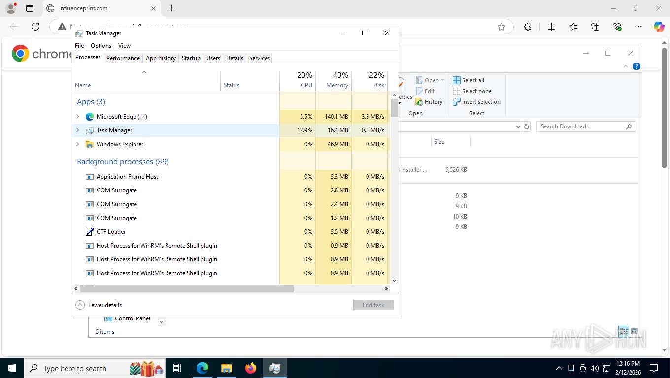Click the Not secure warning icon
Screen dimensions: 670x378
click(62, 27)
